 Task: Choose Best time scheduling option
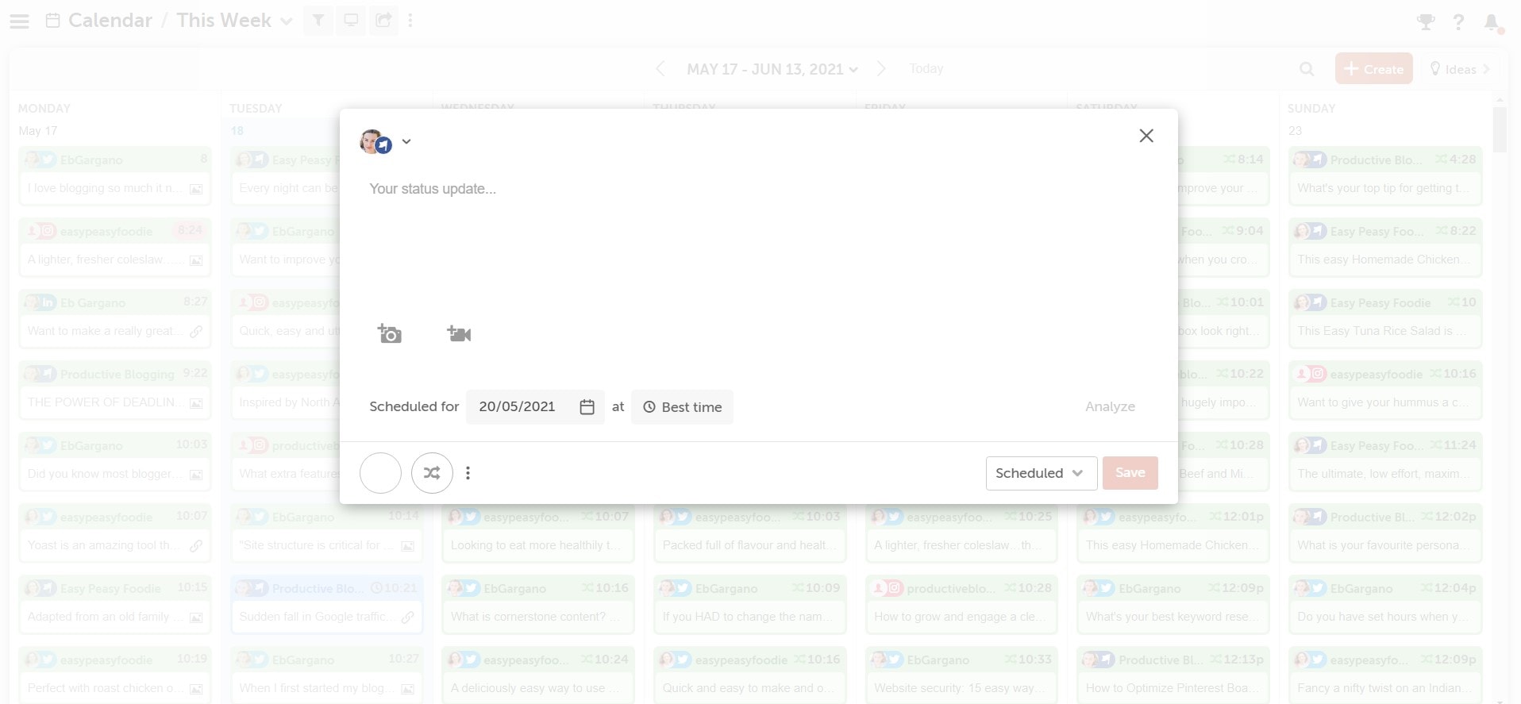click(x=682, y=407)
